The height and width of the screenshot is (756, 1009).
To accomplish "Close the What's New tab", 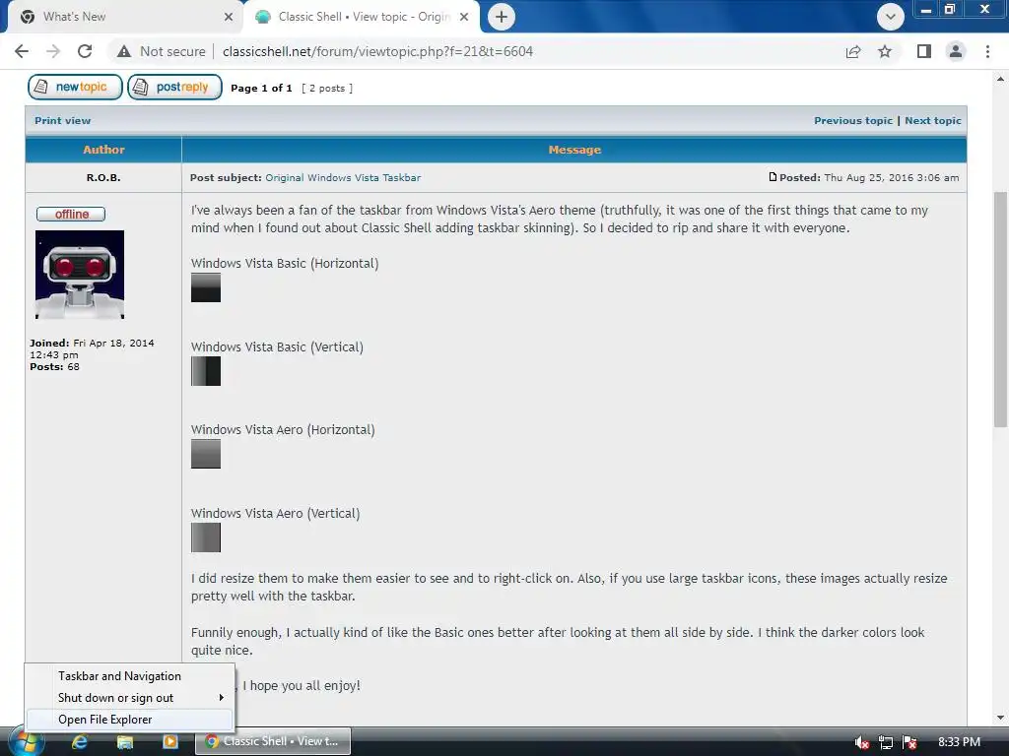I will point(229,17).
